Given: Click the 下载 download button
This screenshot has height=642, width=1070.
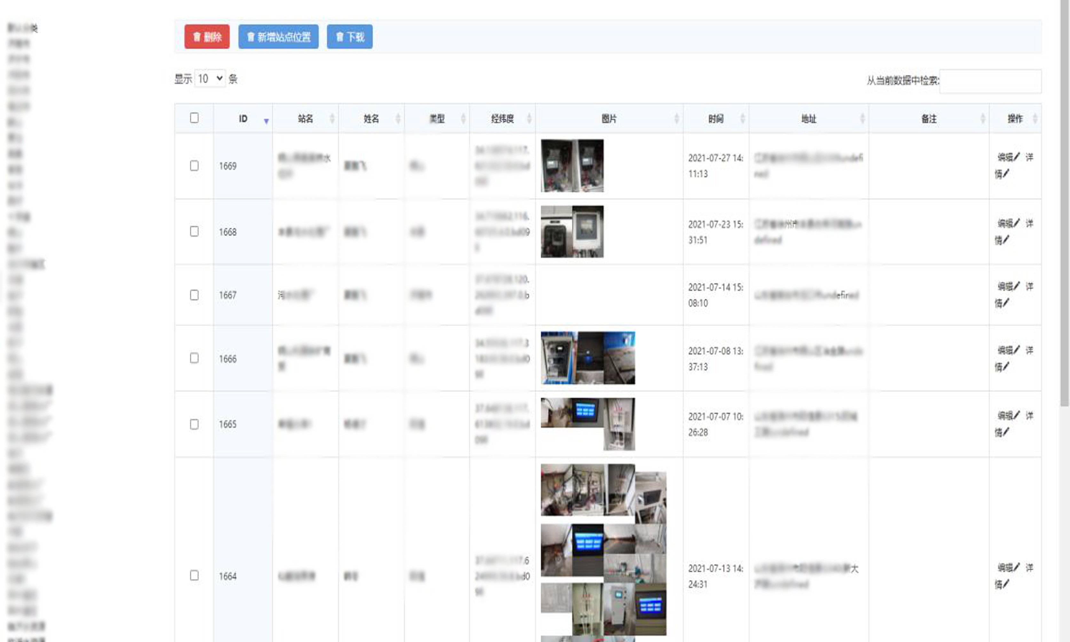Looking at the screenshot, I should click(x=350, y=37).
